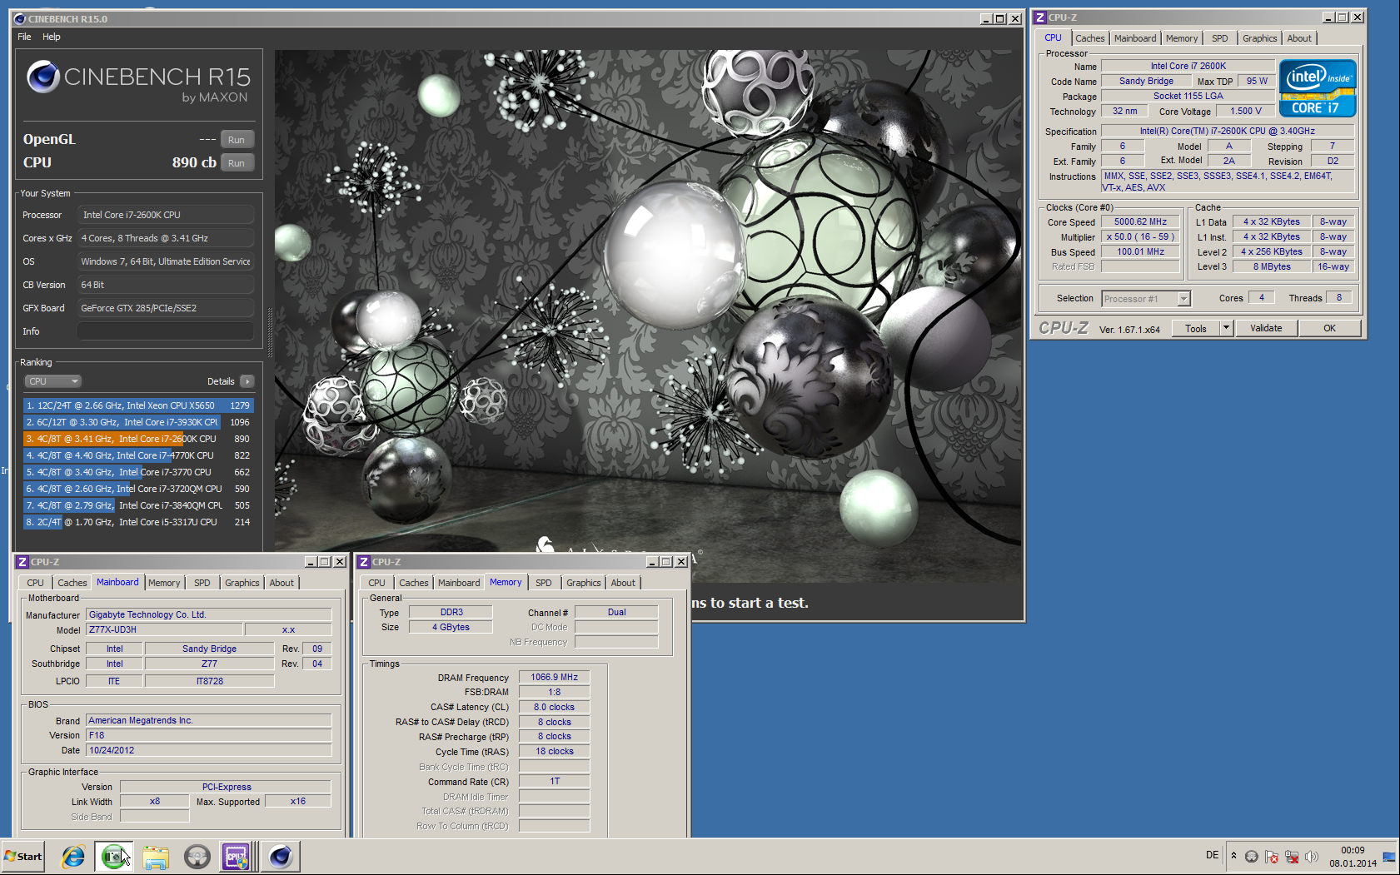Click the Intel Core i7 logo in CPU-Z
Viewport: 1400px width, 875px height.
coord(1318,87)
